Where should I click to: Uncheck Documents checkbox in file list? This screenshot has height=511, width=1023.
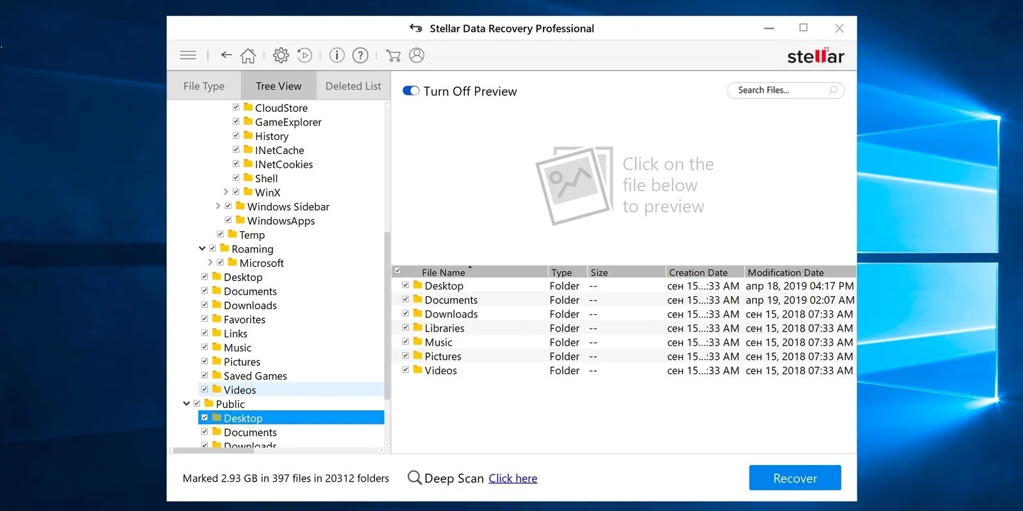(405, 299)
